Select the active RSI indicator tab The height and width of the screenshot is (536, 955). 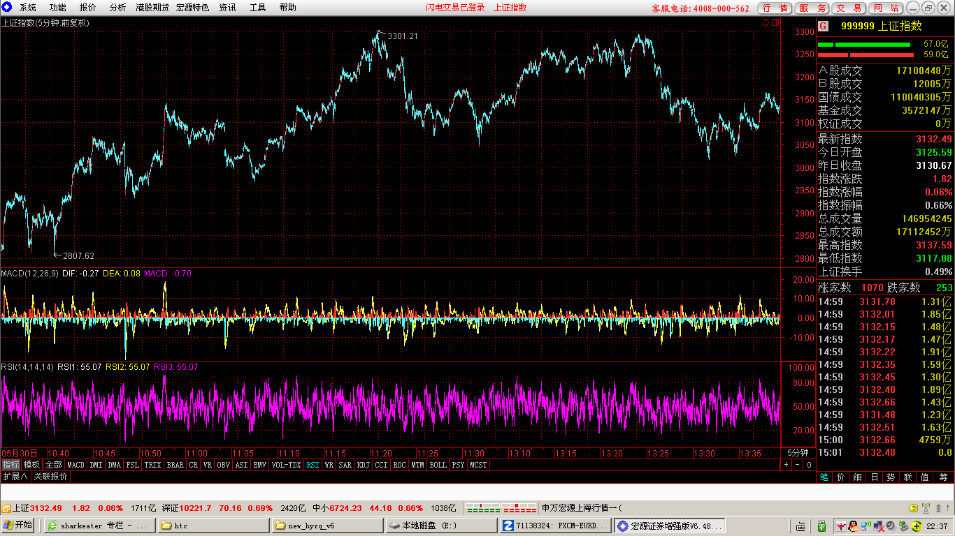coord(313,465)
